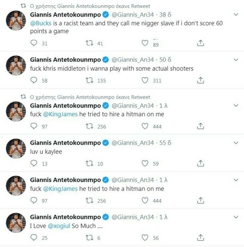Share the tweet mentioning @Bucks
Viewport: 244px width, 247px height.
tap(200, 43)
